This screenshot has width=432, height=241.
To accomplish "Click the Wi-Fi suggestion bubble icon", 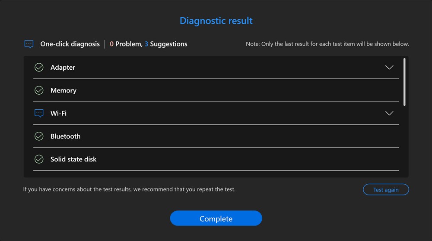I will (39, 113).
